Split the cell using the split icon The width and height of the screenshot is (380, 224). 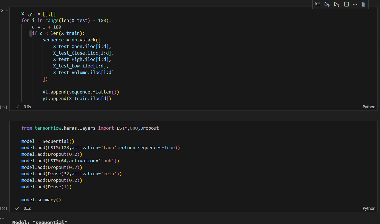(346, 4)
